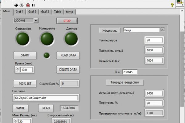Click the READ DATA button

(68, 55)
